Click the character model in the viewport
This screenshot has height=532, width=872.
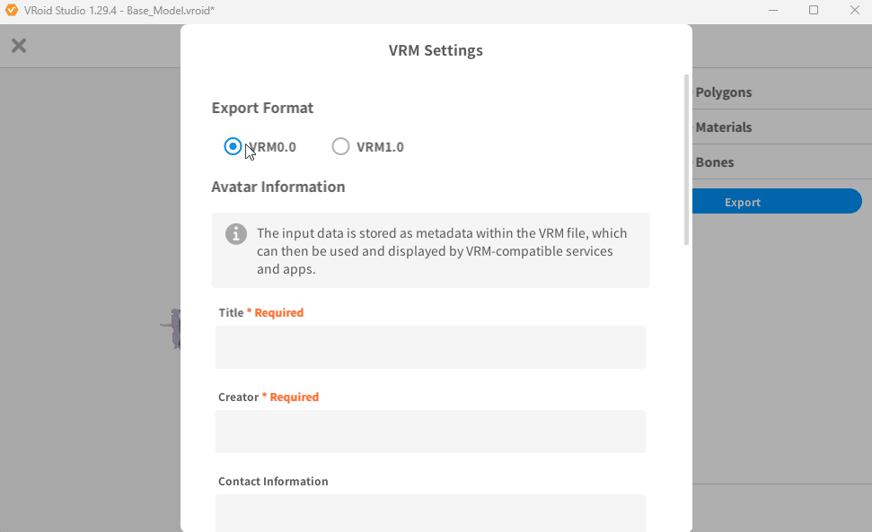coord(174,329)
